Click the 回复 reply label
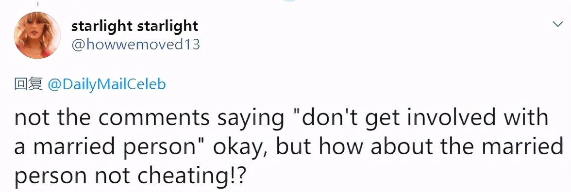The height and width of the screenshot is (192, 571). (29, 84)
